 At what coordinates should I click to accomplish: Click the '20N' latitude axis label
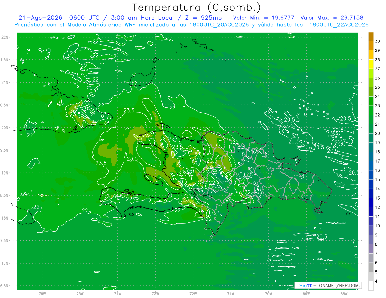coord(5,128)
